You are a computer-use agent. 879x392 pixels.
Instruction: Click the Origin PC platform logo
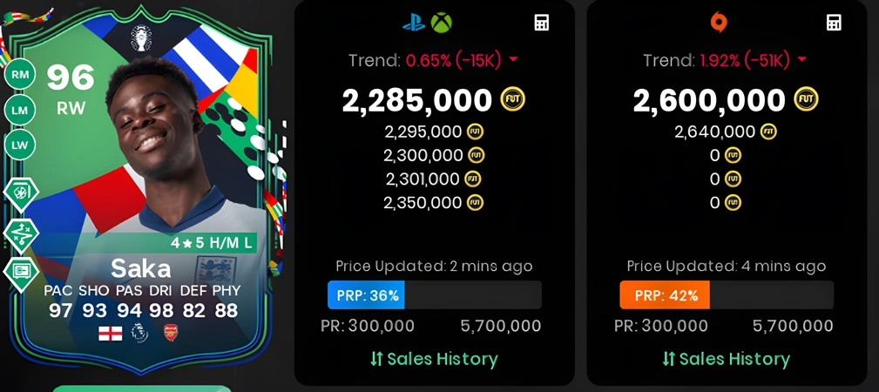(x=718, y=23)
